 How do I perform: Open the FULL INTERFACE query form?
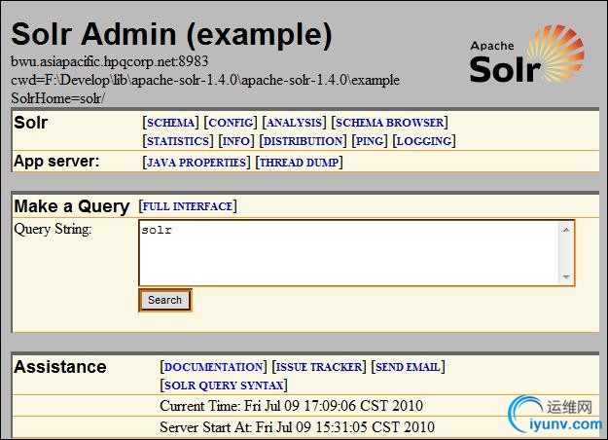(188, 206)
